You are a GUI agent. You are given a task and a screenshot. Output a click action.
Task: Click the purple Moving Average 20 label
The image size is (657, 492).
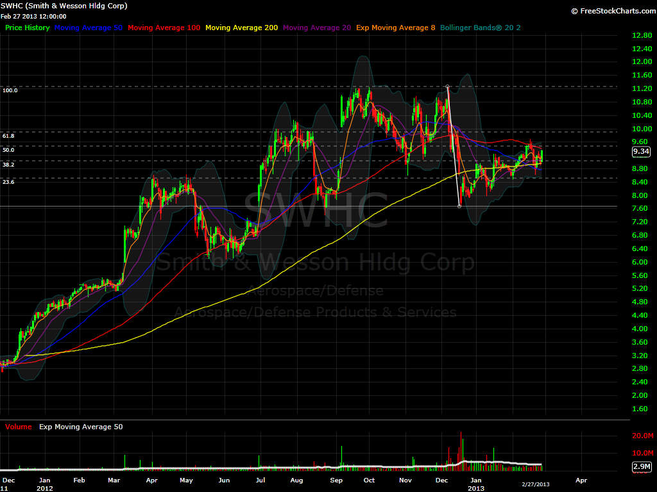316,28
